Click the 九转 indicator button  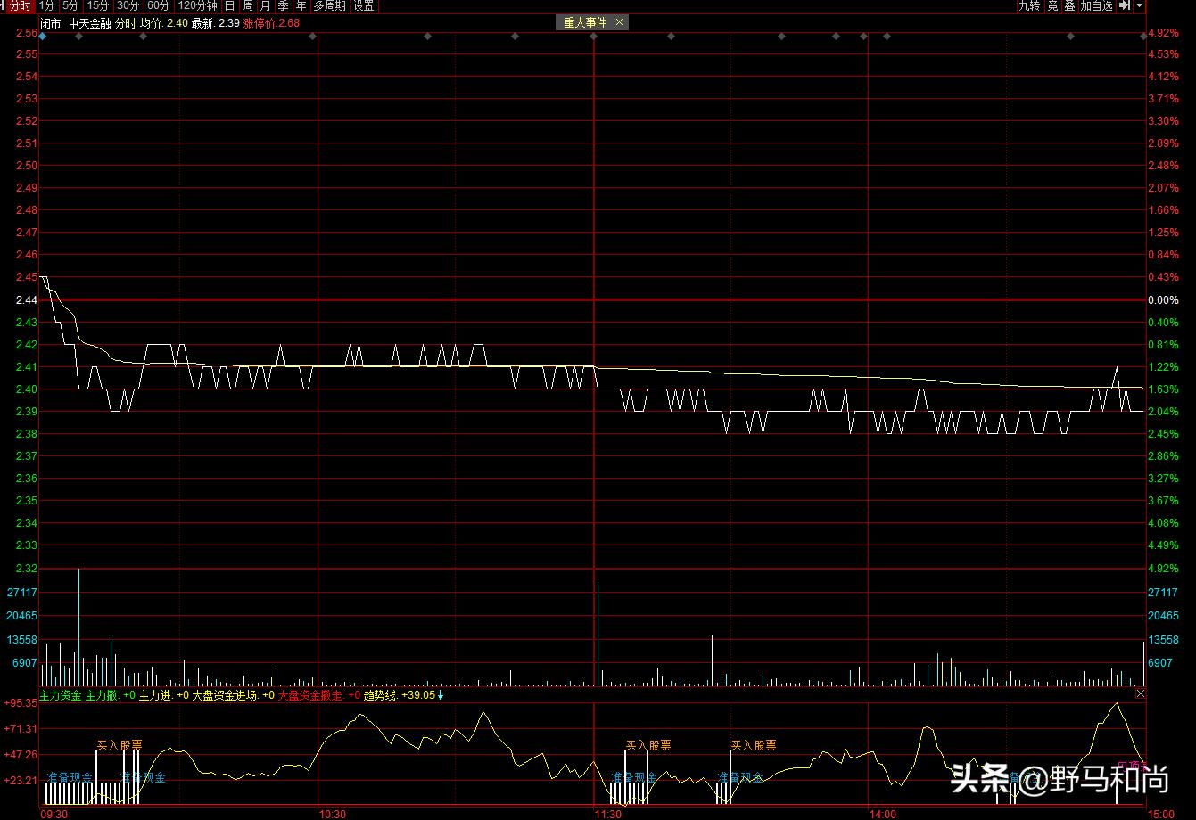click(1029, 6)
